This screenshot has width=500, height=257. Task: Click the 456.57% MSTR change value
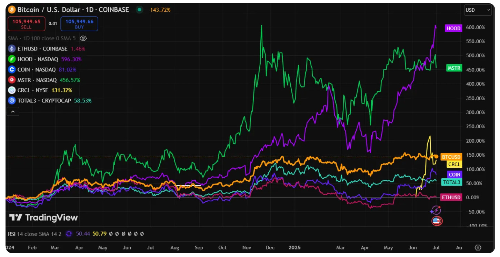[70, 80]
